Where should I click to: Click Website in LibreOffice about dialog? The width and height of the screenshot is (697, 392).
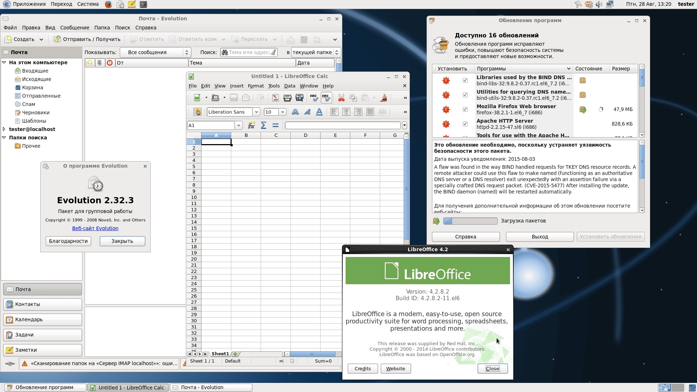point(396,369)
